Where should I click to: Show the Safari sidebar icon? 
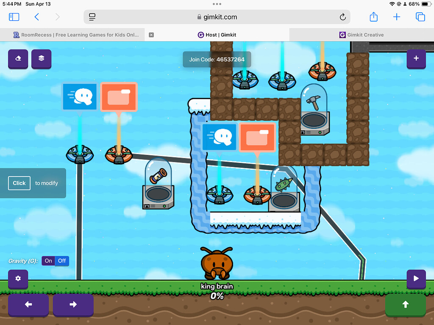coord(14,17)
